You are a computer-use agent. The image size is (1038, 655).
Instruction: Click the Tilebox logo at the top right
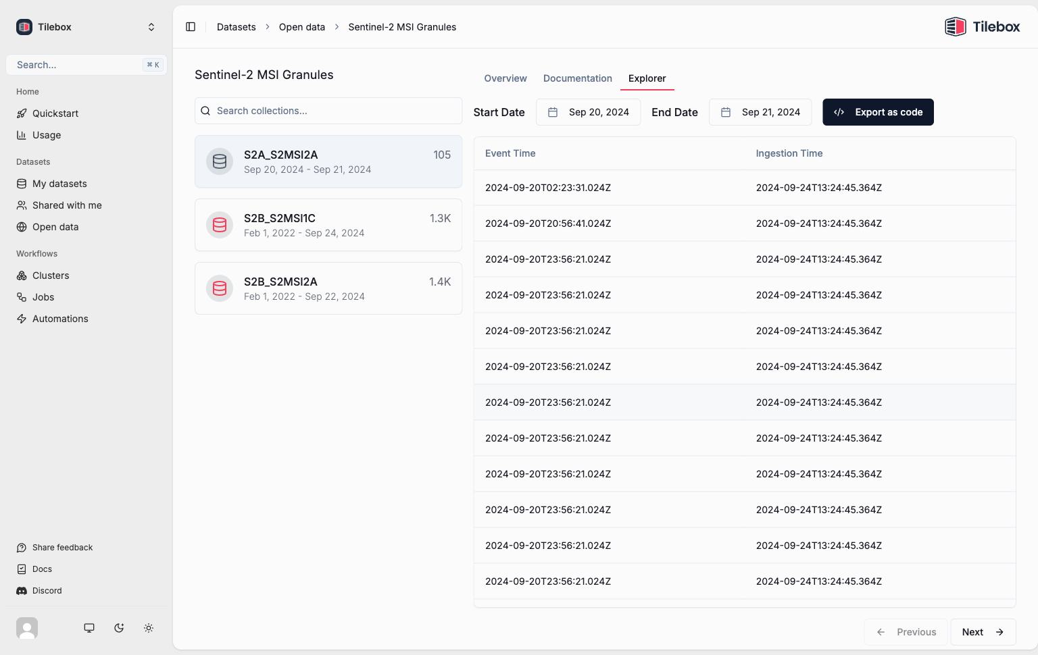[983, 27]
